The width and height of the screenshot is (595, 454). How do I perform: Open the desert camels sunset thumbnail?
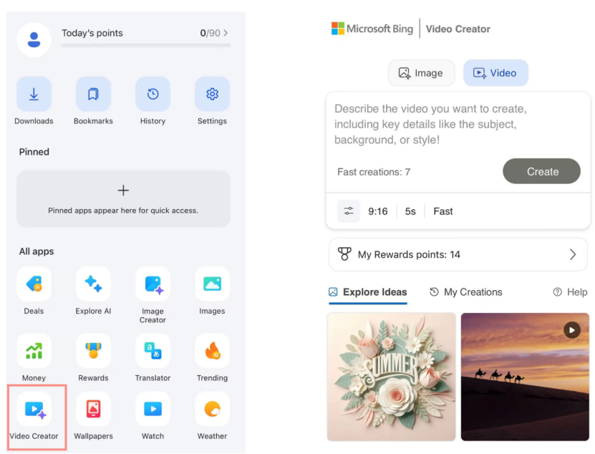click(525, 377)
